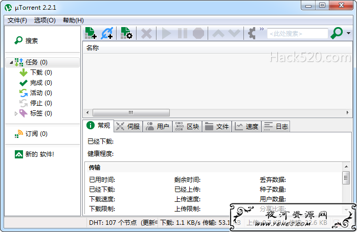Select 标签 (0) in the sidebar
Viewport: 357px width, 232px height.
click(36, 113)
